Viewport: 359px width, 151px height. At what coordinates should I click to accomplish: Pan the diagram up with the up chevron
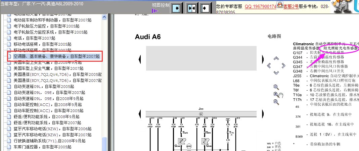point(276,58)
